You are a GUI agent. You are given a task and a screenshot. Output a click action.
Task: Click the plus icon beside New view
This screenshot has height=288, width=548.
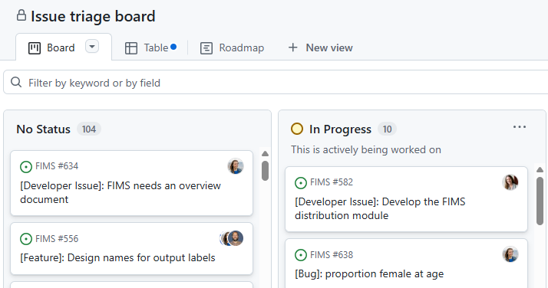293,47
